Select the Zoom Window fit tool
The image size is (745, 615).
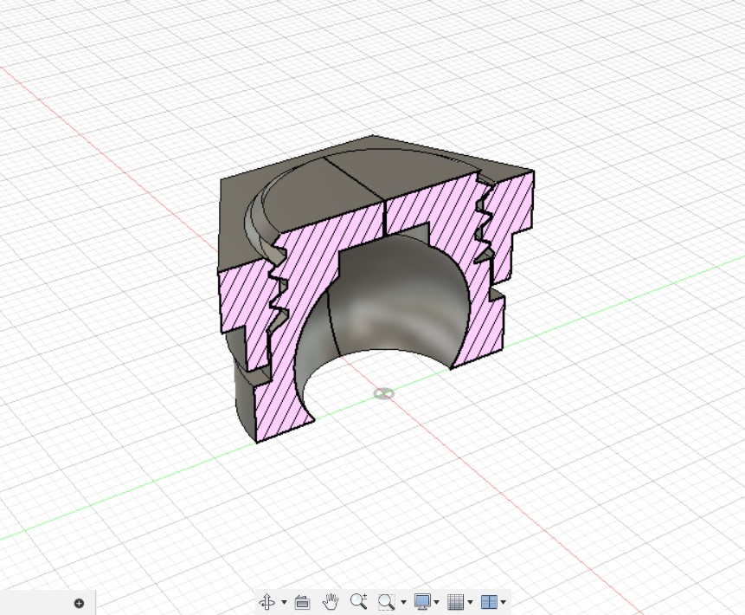point(387,602)
